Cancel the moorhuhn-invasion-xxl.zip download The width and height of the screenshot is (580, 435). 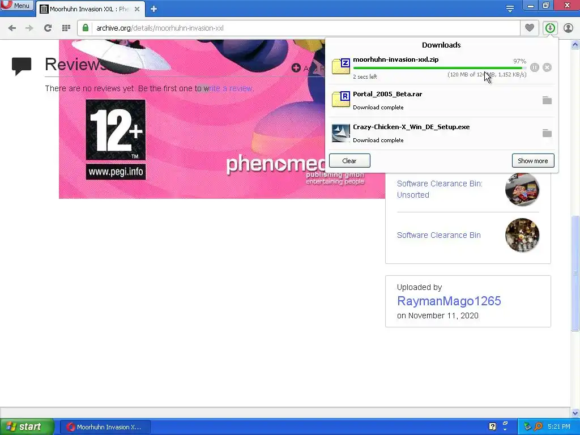coord(547,67)
